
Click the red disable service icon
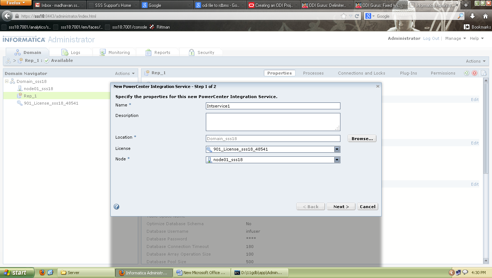[x=475, y=73]
